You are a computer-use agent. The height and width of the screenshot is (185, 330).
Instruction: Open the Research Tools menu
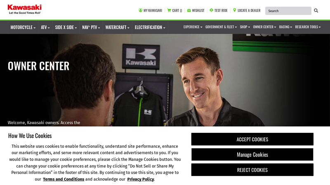(x=308, y=27)
